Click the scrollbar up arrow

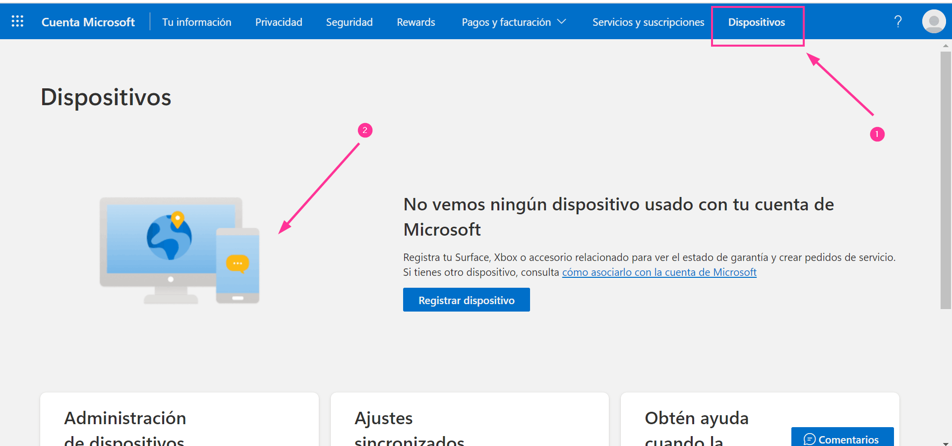[946, 45]
